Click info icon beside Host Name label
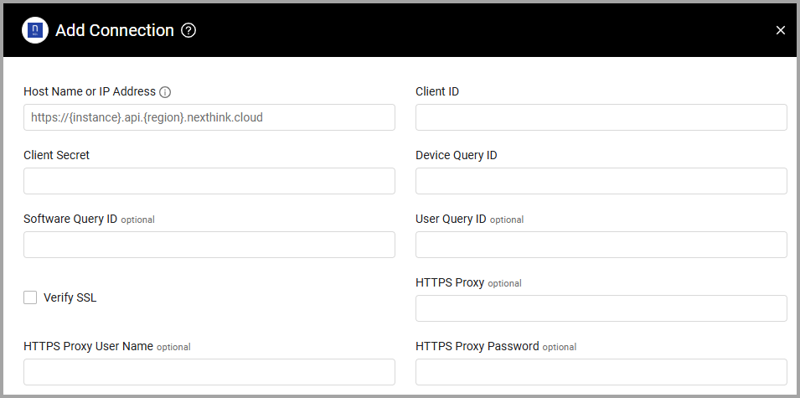Viewport: 800px width, 398px height. [x=165, y=92]
